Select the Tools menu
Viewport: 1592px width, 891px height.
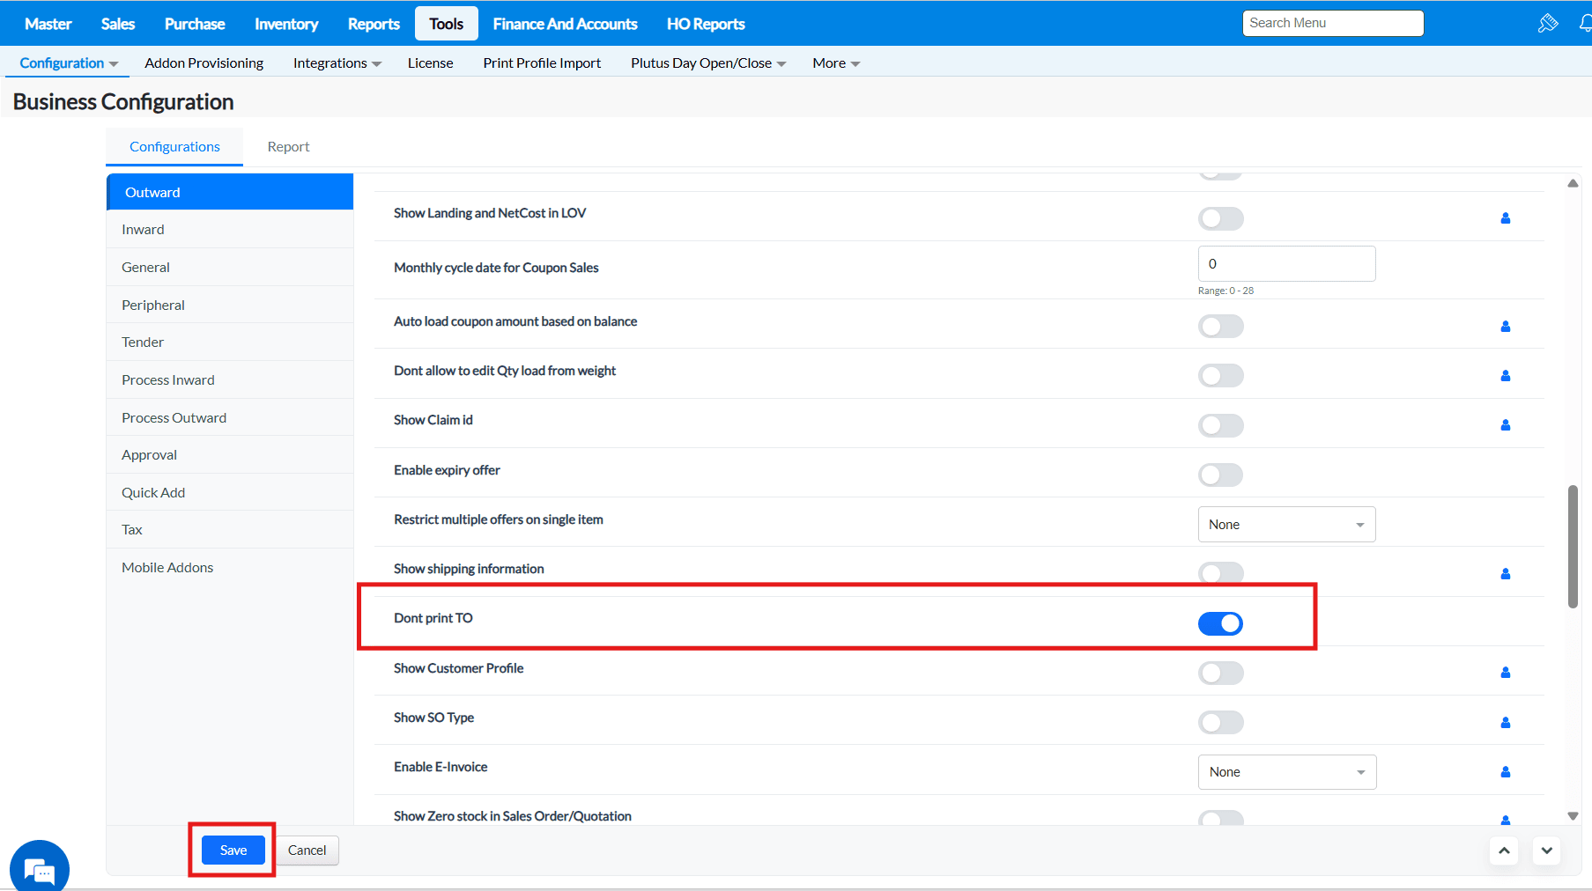[446, 24]
